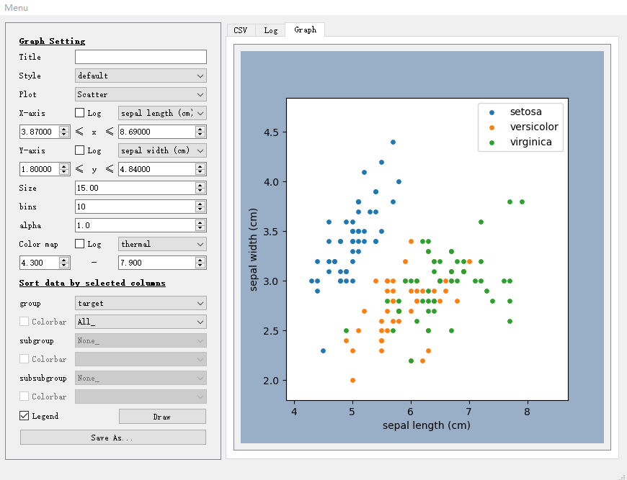Switch to the CSV tab

[x=241, y=30]
